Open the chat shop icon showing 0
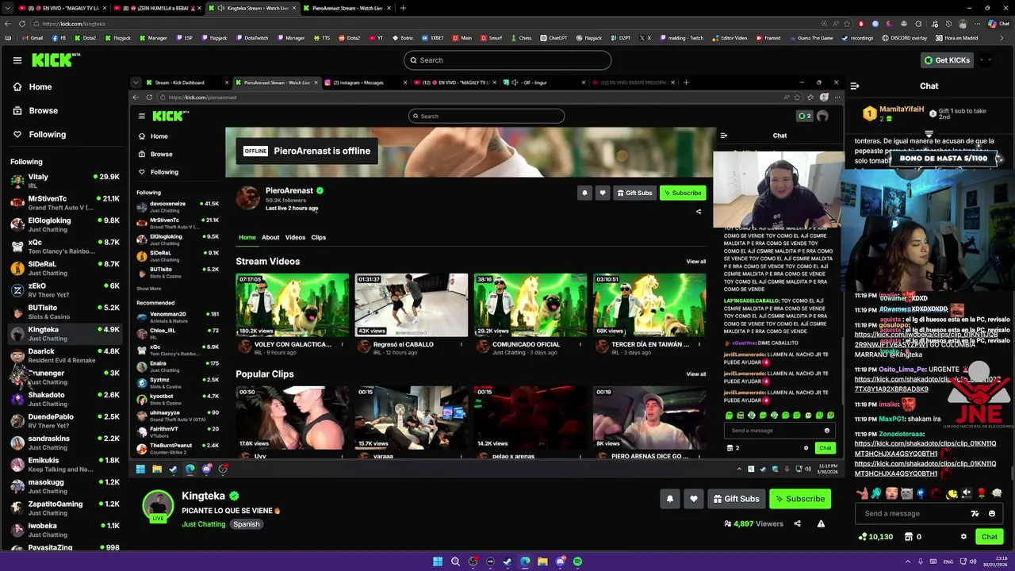This screenshot has width=1015, height=571. [x=911, y=537]
